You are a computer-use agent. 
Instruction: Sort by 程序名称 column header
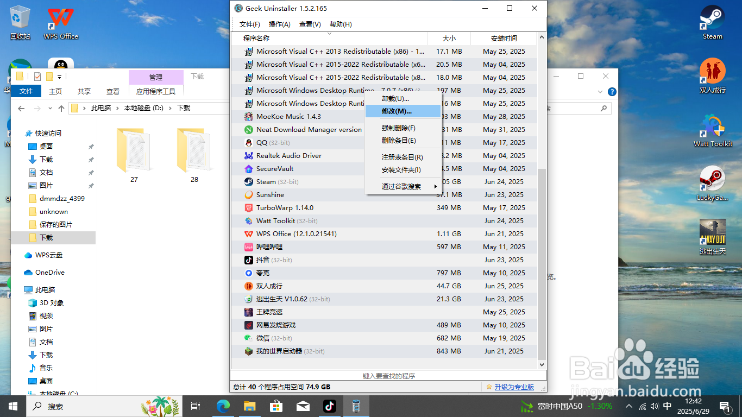click(x=329, y=39)
